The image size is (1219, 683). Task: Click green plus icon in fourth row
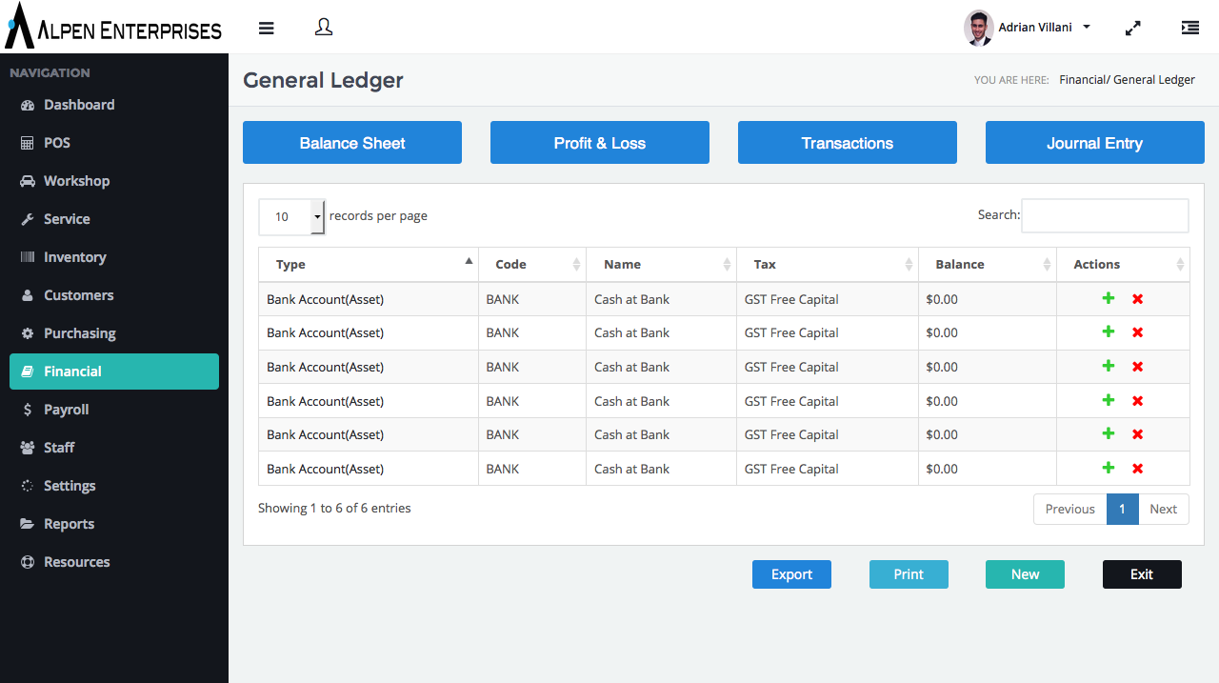click(1108, 401)
